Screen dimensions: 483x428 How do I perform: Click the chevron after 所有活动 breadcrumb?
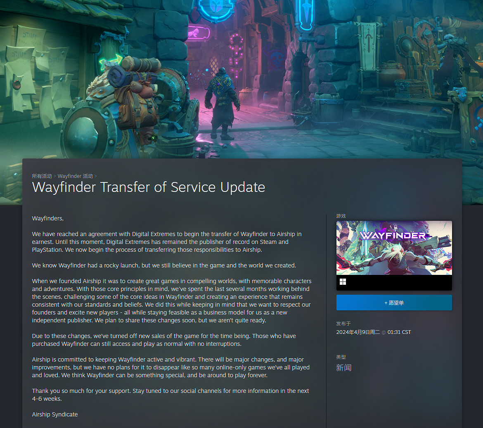point(55,176)
